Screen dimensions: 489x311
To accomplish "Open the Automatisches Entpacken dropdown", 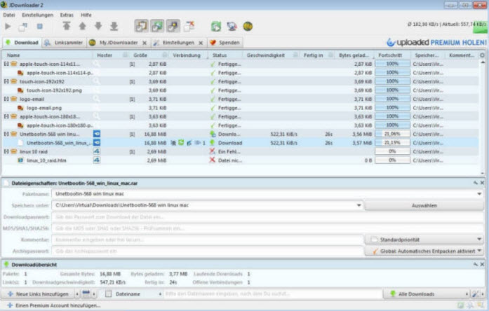I will point(424,251).
